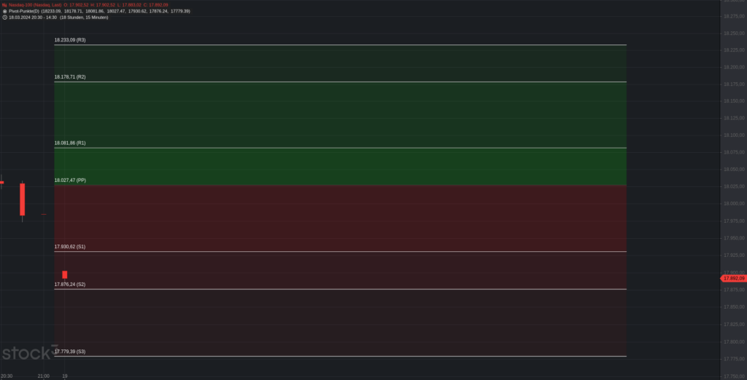This screenshot has height=380, width=747.
Task: Click the red 17.892,09 current price tag
Action: pos(732,278)
